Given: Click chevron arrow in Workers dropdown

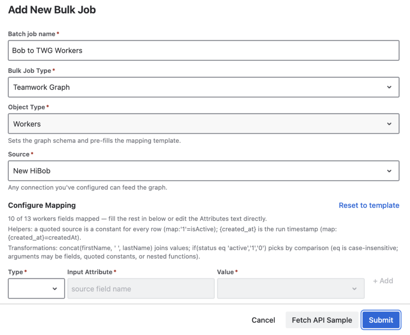Looking at the screenshot, I should pyautogui.click(x=389, y=124).
